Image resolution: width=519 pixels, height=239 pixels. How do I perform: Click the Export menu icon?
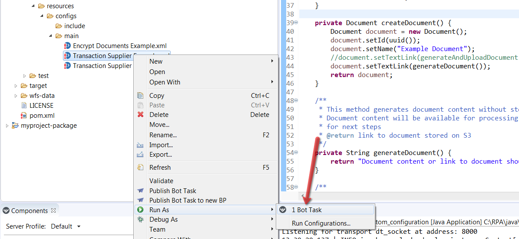click(140, 155)
